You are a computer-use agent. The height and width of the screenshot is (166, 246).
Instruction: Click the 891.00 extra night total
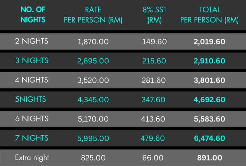coord(209,158)
